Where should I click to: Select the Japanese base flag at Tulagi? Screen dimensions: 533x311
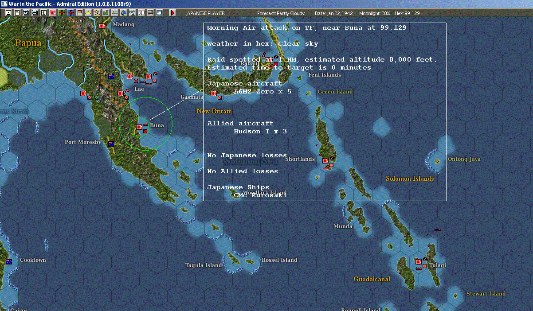coord(418,261)
